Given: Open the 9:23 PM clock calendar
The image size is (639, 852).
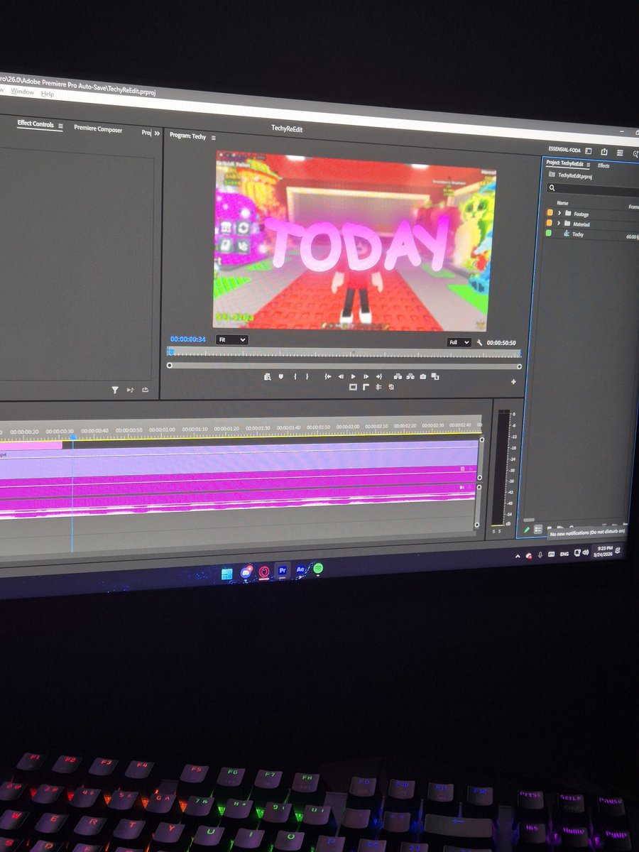Looking at the screenshot, I should 604,550.
